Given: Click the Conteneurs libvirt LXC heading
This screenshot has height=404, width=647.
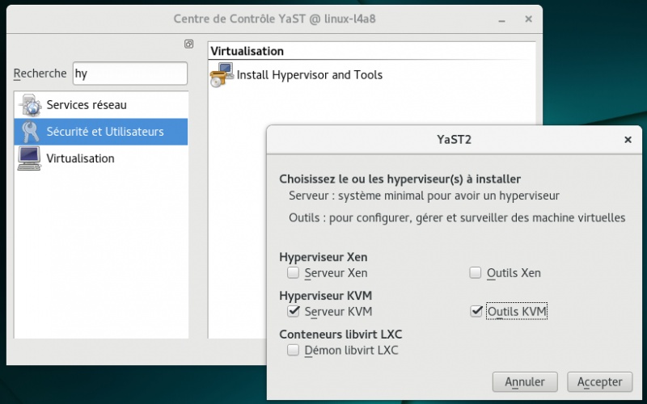Looking at the screenshot, I should click(x=340, y=335).
